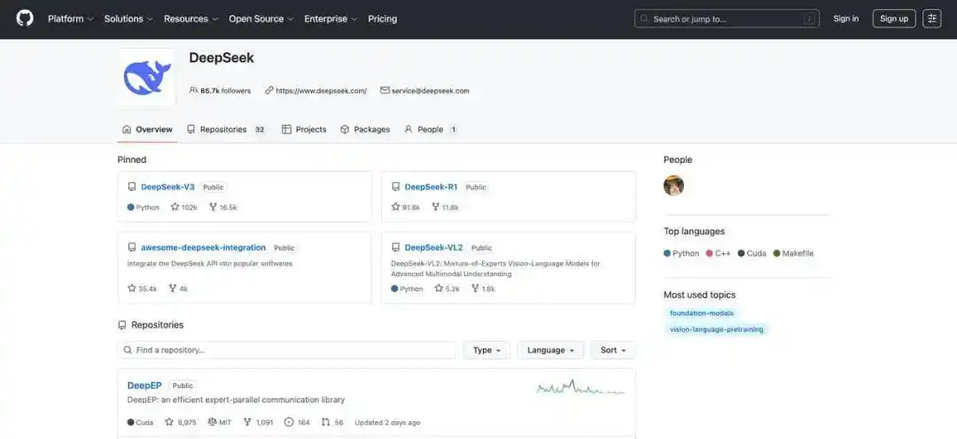Expand the Type filter dropdown
Image resolution: width=957 pixels, height=439 pixels.
(486, 350)
